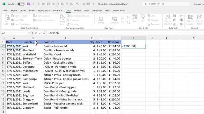Click Properties in Queries & Connections group
This screenshot has width=204, height=114.
tap(73, 20)
